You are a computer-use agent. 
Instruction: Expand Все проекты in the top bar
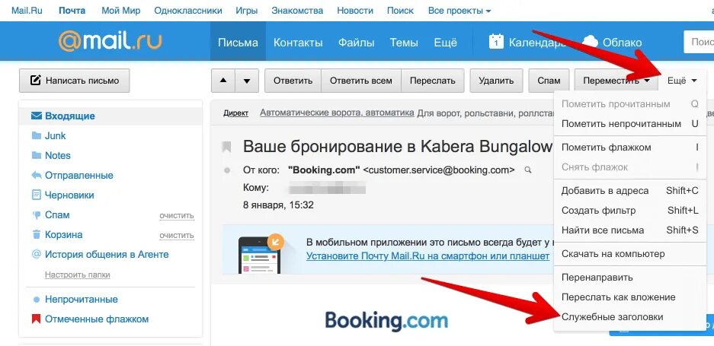point(459,11)
